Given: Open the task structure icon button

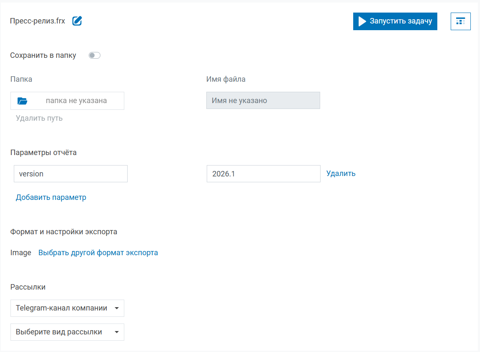Looking at the screenshot, I should [x=460, y=21].
